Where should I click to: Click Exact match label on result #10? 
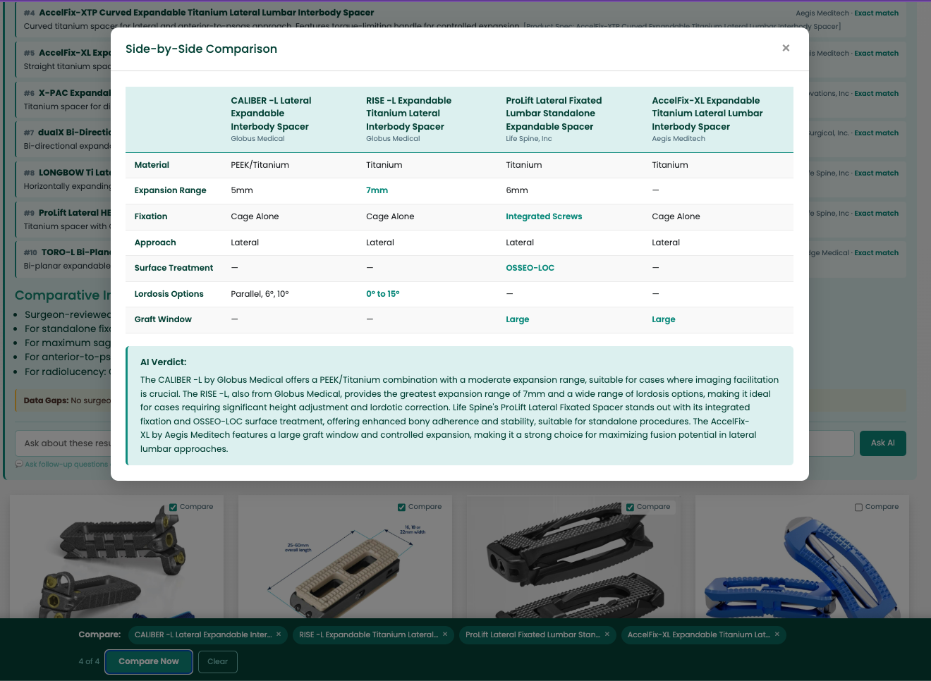click(876, 252)
